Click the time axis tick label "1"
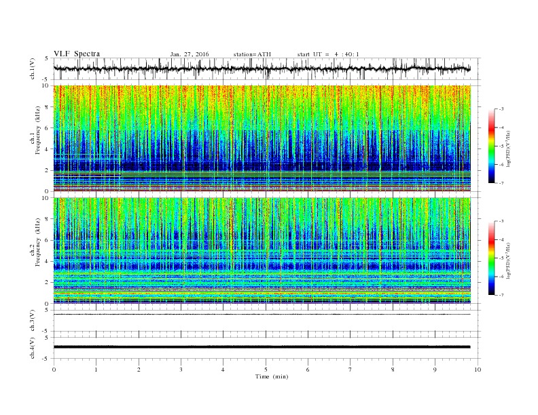Viewport: 538px width, 415px height. 96,370
